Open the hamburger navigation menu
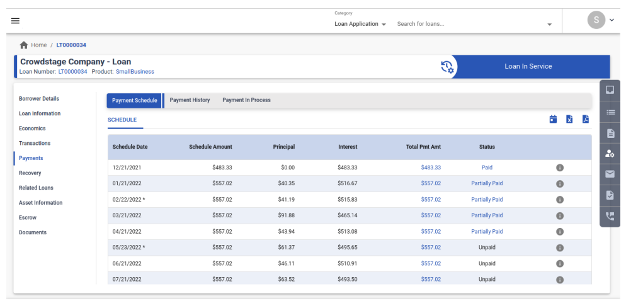The image size is (626, 303). coord(15,21)
